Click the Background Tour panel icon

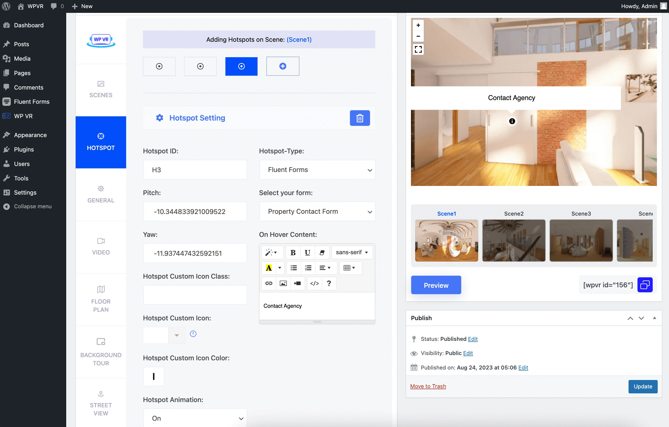(x=101, y=341)
